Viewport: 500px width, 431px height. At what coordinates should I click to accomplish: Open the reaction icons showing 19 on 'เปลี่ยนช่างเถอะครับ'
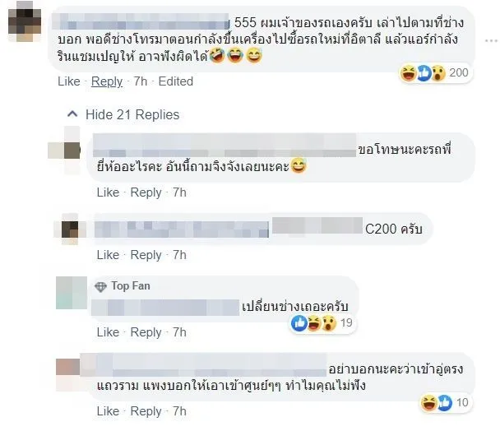322,323
